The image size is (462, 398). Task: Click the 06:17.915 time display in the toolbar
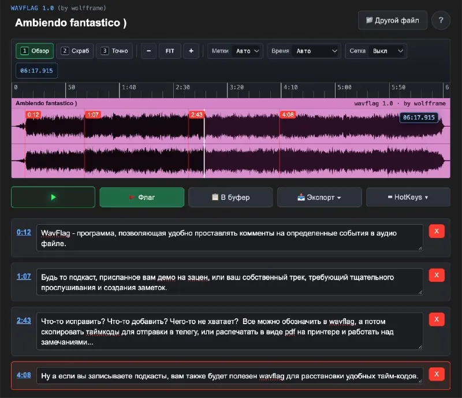36,70
